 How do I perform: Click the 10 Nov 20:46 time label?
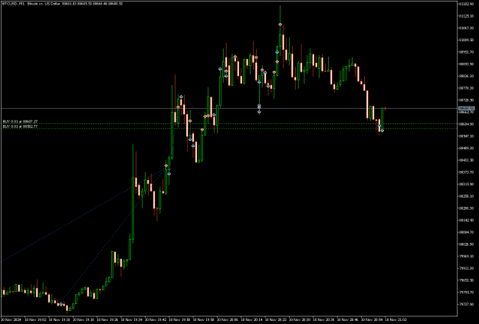(x=348, y=319)
